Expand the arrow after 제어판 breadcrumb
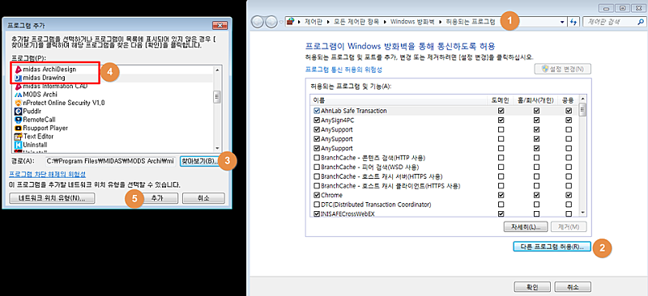 pyautogui.click(x=329, y=22)
